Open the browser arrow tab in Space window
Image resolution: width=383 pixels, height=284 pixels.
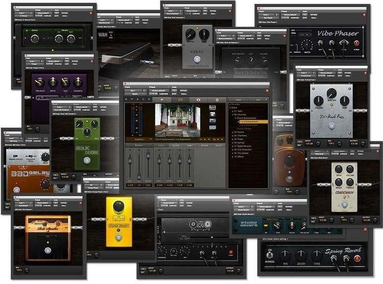coord(162,100)
